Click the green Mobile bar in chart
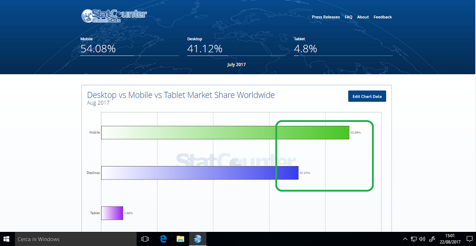The image size is (476, 246). [225, 132]
